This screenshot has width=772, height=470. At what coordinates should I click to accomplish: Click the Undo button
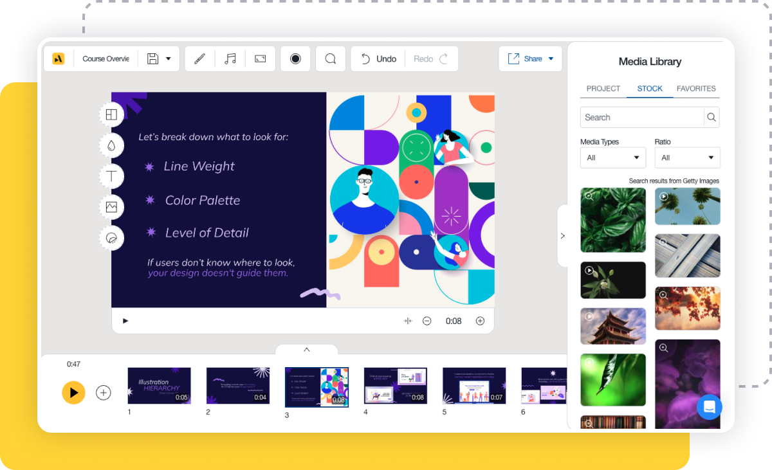pos(379,59)
